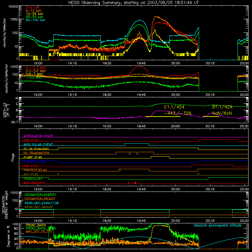Click the DECIMATION ENERGY or weight axis title
Screen dimensions: 252x252
(x=5, y=204)
